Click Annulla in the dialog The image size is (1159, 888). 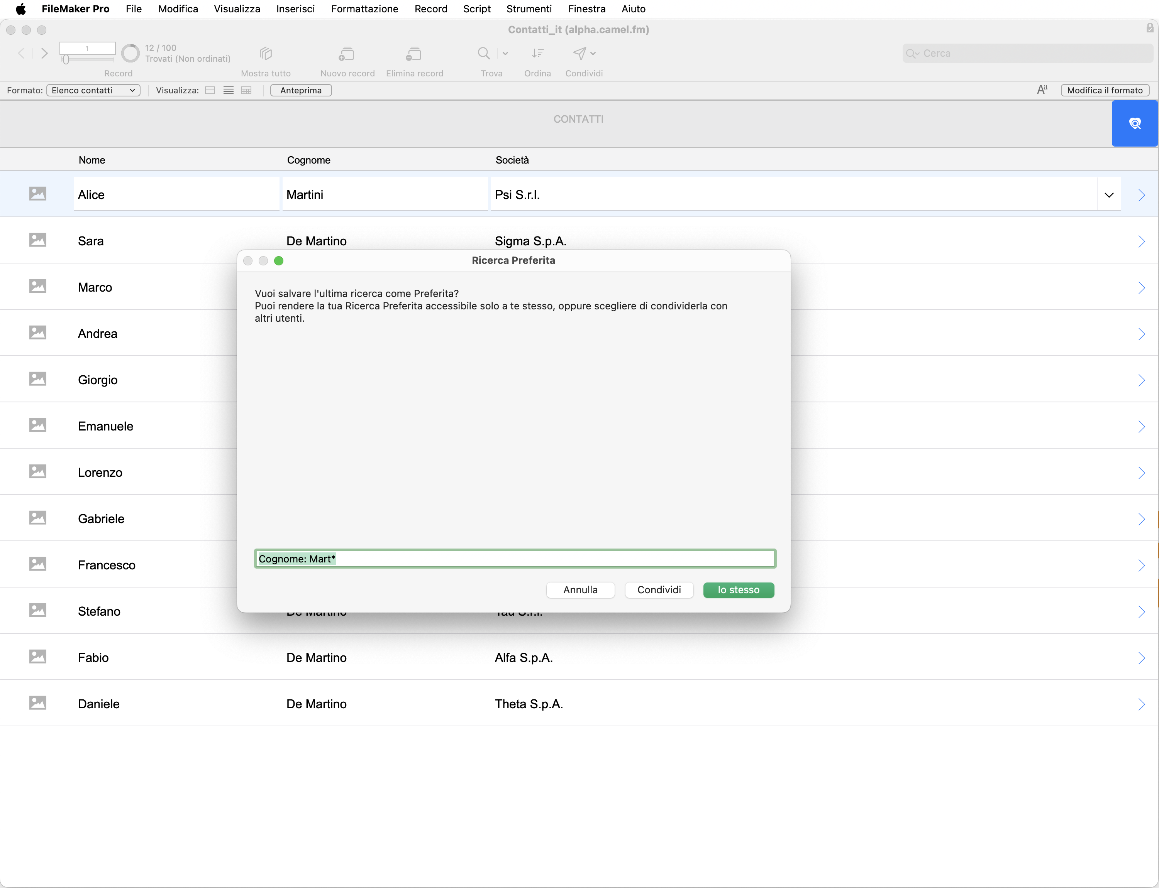coord(580,590)
